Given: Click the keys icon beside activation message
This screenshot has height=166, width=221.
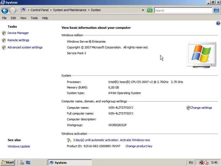Looking at the screenshot, I should coord(69,140).
